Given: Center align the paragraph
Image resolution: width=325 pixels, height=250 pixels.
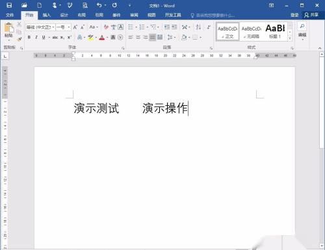Looking at the screenshot, I should (x=138, y=37).
